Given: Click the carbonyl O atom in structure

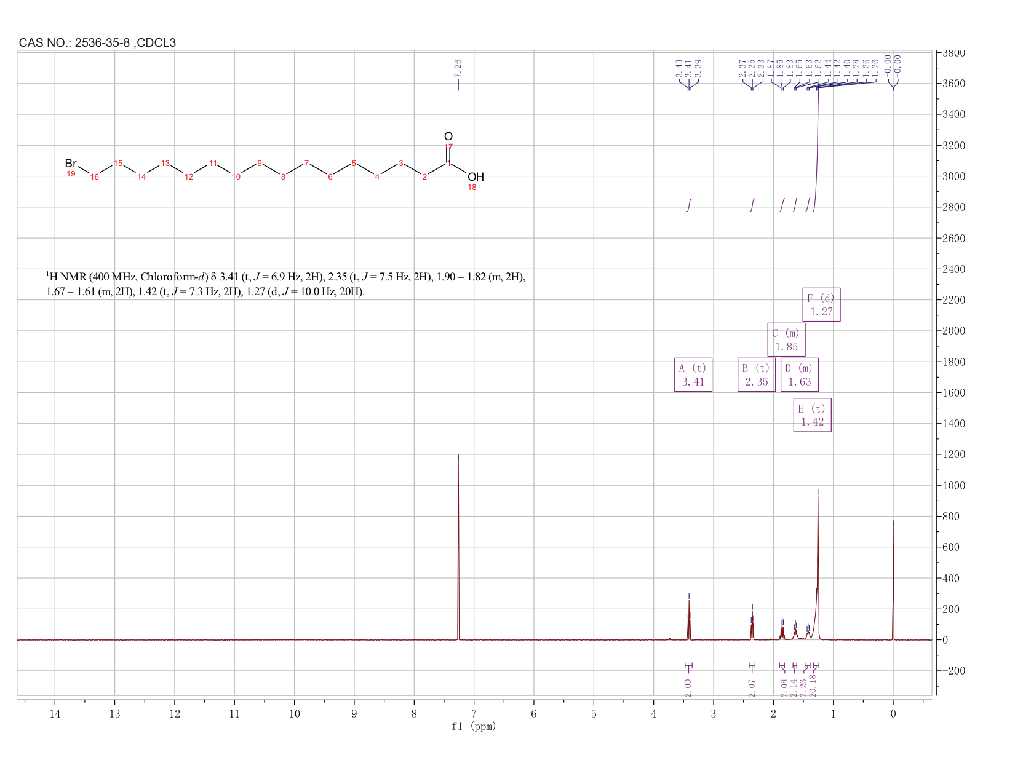Looking at the screenshot, I should [x=448, y=137].
